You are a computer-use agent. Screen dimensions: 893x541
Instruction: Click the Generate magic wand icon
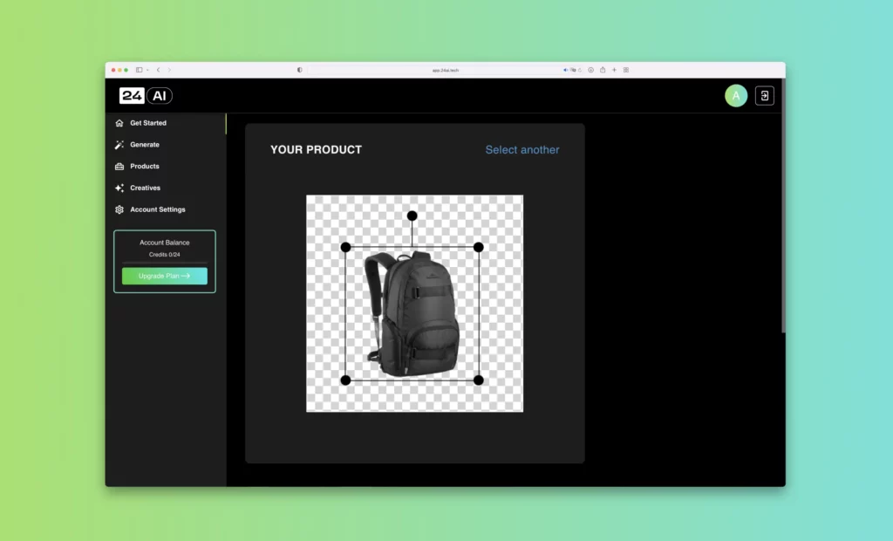119,145
